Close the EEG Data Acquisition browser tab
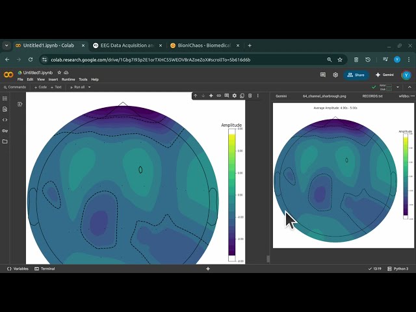The height and width of the screenshot is (312, 416). point(161,45)
